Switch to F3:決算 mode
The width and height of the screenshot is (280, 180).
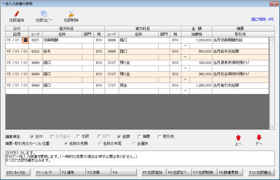point(98,173)
